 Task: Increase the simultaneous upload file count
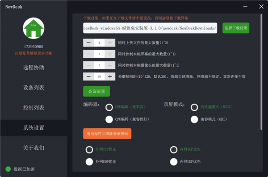click(110, 43)
